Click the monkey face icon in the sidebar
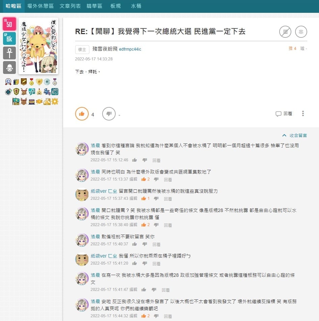This screenshot has width=319, height=321. (x=9, y=68)
